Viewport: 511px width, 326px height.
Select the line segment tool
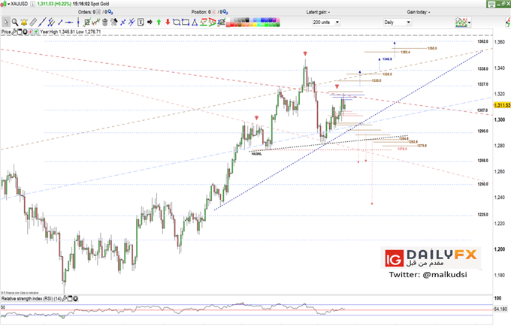(x=60, y=22)
